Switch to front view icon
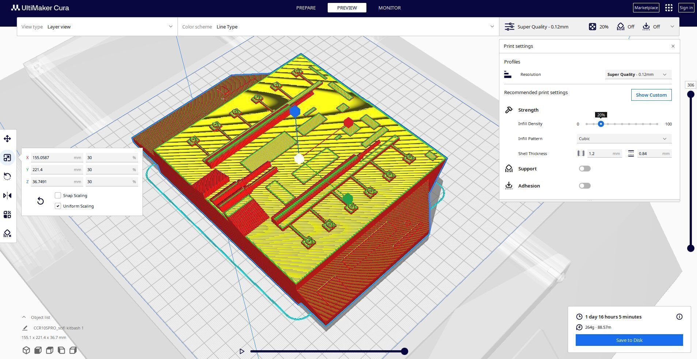 coord(38,350)
